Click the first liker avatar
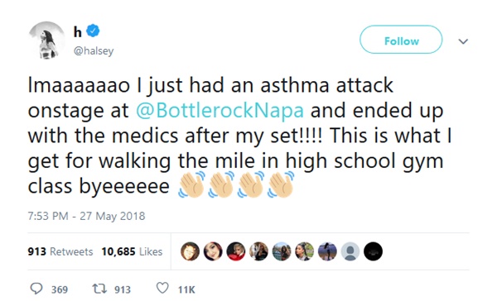The height and width of the screenshot is (301, 497). coord(190,251)
